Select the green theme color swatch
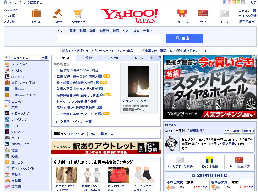The height and width of the screenshot is (192, 258). click(238, 2)
